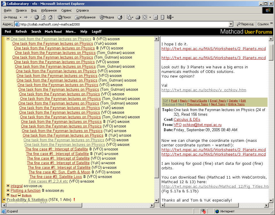Click the Переход go button

pyautogui.click(x=245, y=24)
